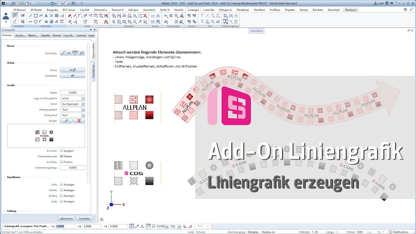
Task: Open the Darstellung vertical tab
Action: point(93,71)
